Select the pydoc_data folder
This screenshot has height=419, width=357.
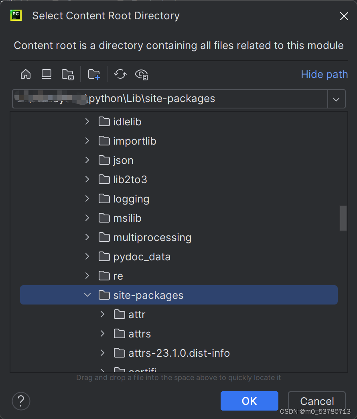point(142,257)
